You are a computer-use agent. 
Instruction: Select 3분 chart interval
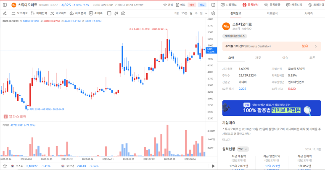pos(177,13)
